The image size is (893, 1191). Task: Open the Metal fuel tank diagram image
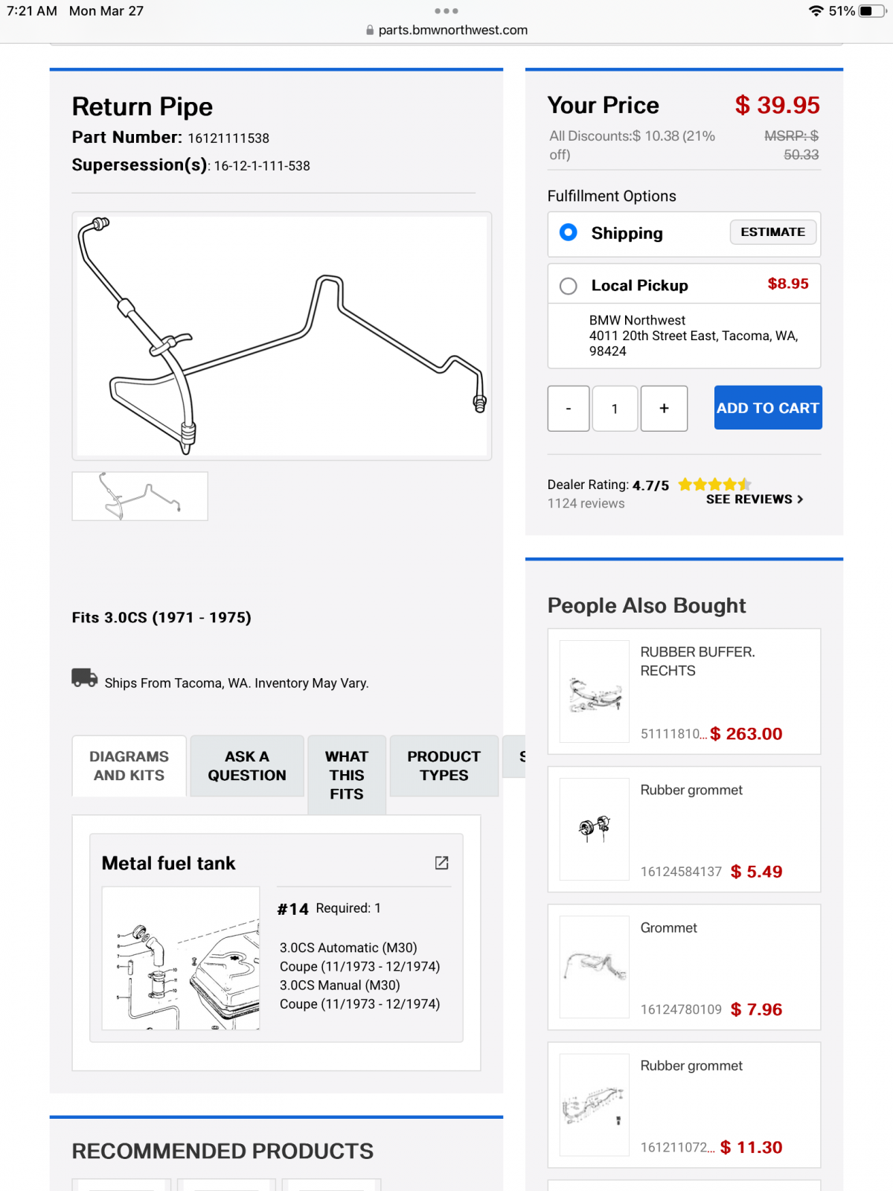(181, 958)
